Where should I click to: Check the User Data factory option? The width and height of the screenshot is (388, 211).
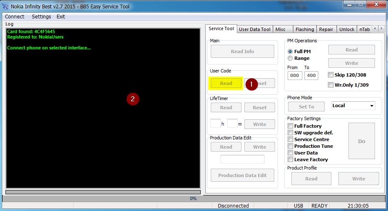tap(291, 153)
